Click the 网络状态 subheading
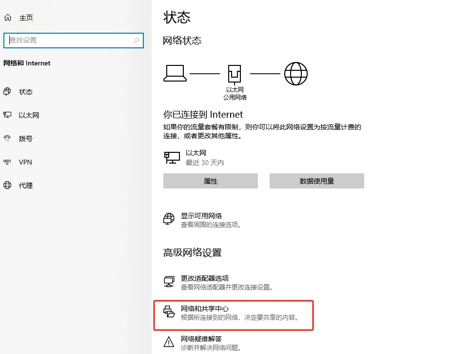Image resolution: width=471 pixels, height=354 pixels. pyautogui.click(x=182, y=41)
